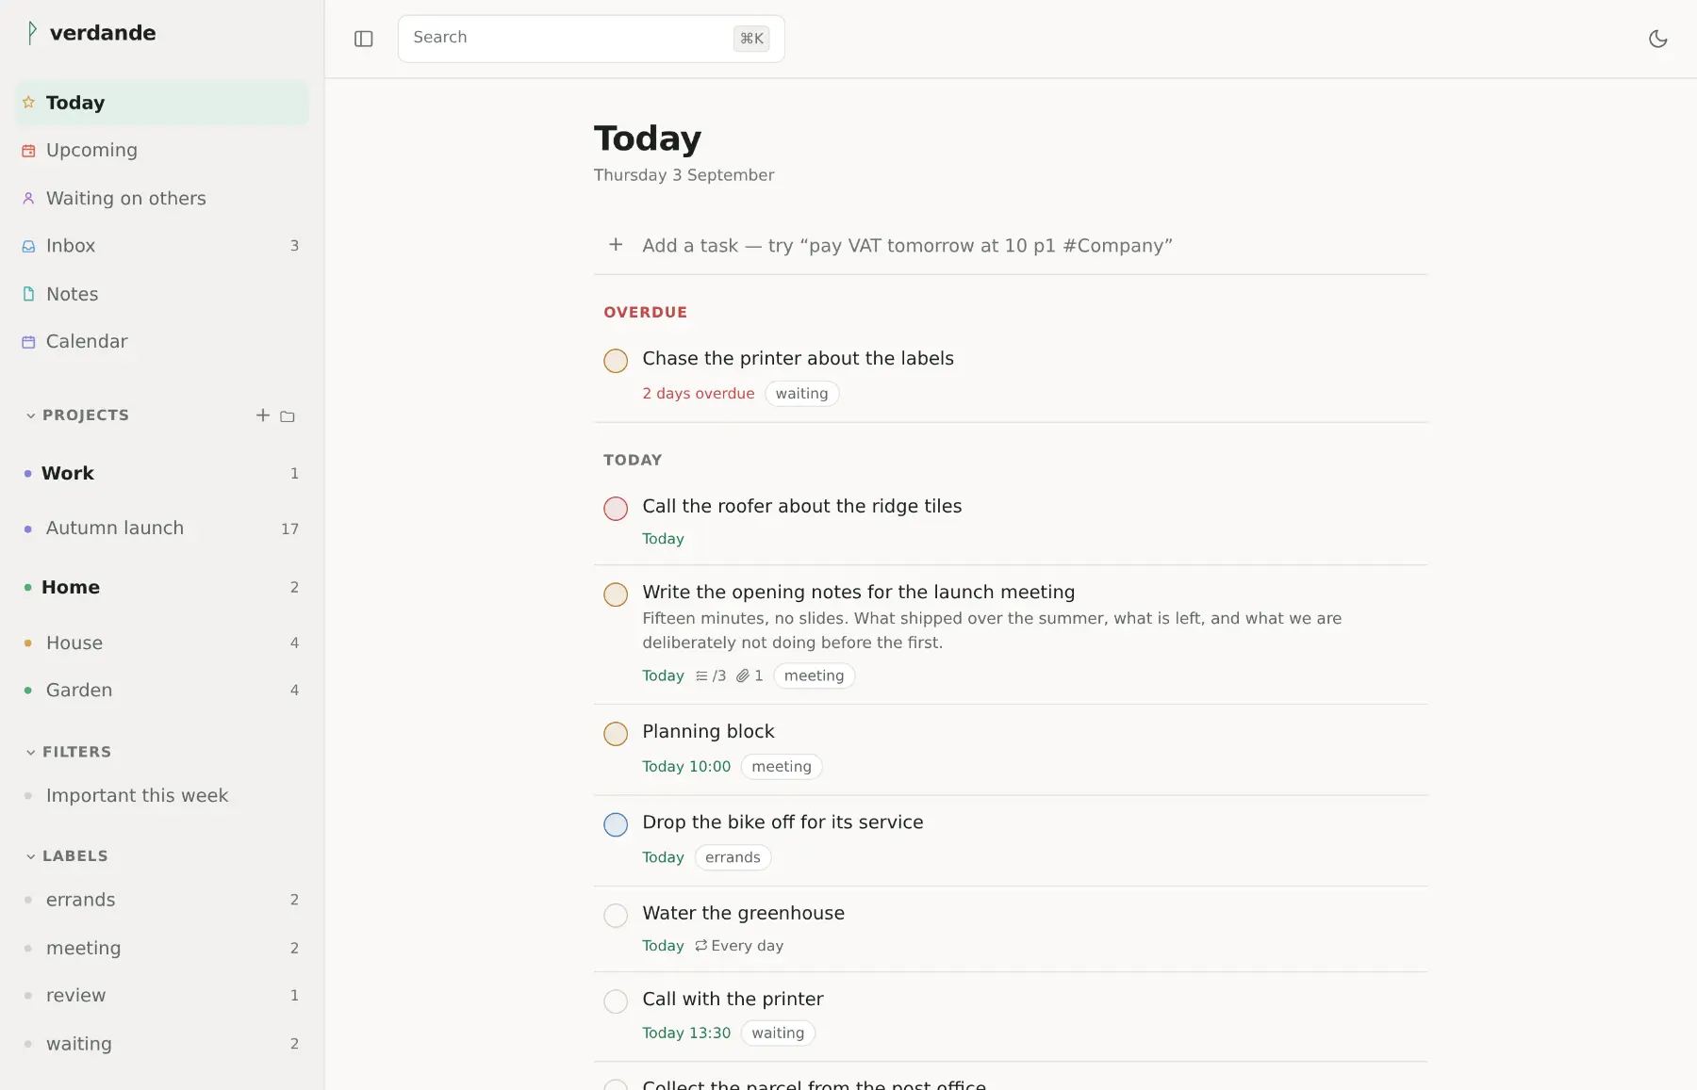Click the attachment paperclip on launch meeting task
This screenshot has width=1697, height=1090.
[x=743, y=676]
